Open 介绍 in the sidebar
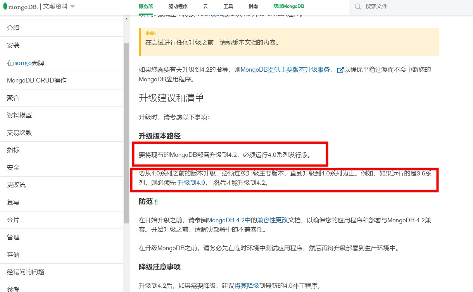Viewport: 473px width, 292px height. point(61,28)
